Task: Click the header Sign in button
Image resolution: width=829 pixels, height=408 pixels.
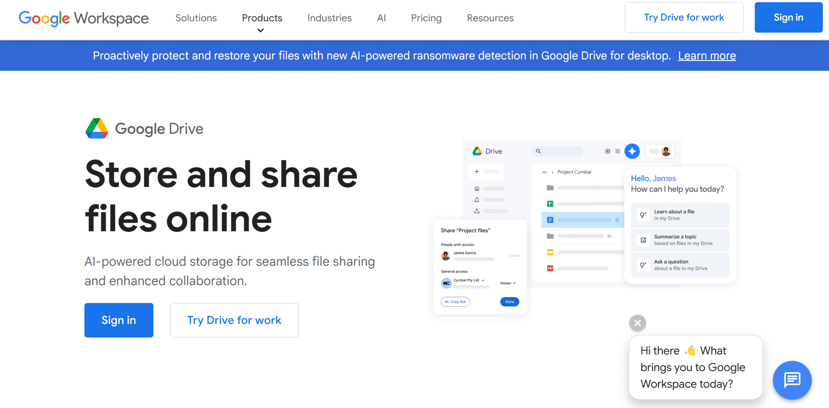Action: 788,17
